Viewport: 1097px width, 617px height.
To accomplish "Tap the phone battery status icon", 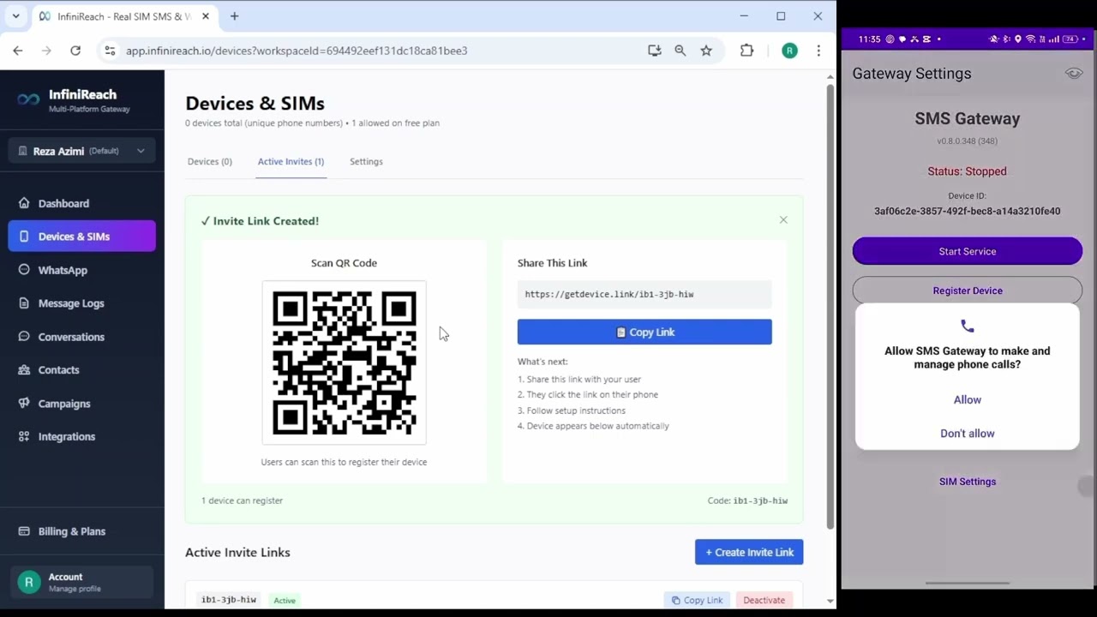I will pyautogui.click(x=1069, y=39).
